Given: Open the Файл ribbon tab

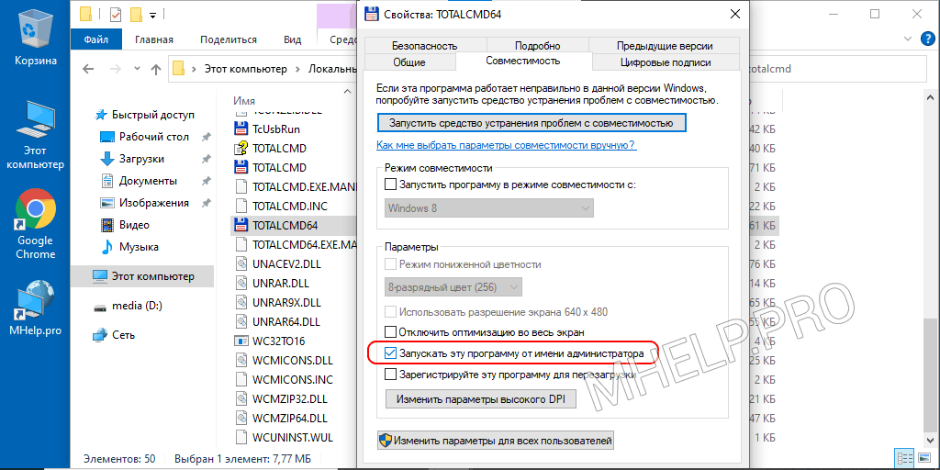Looking at the screenshot, I should (95, 39).
